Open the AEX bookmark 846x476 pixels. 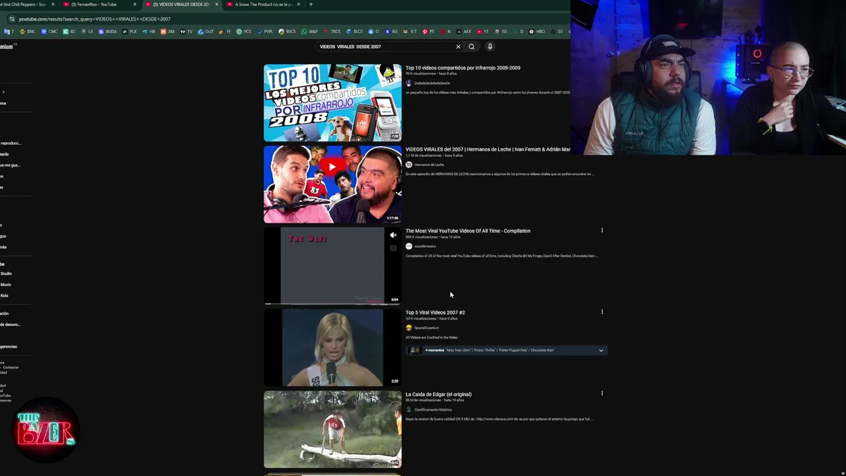coord(463,31)
